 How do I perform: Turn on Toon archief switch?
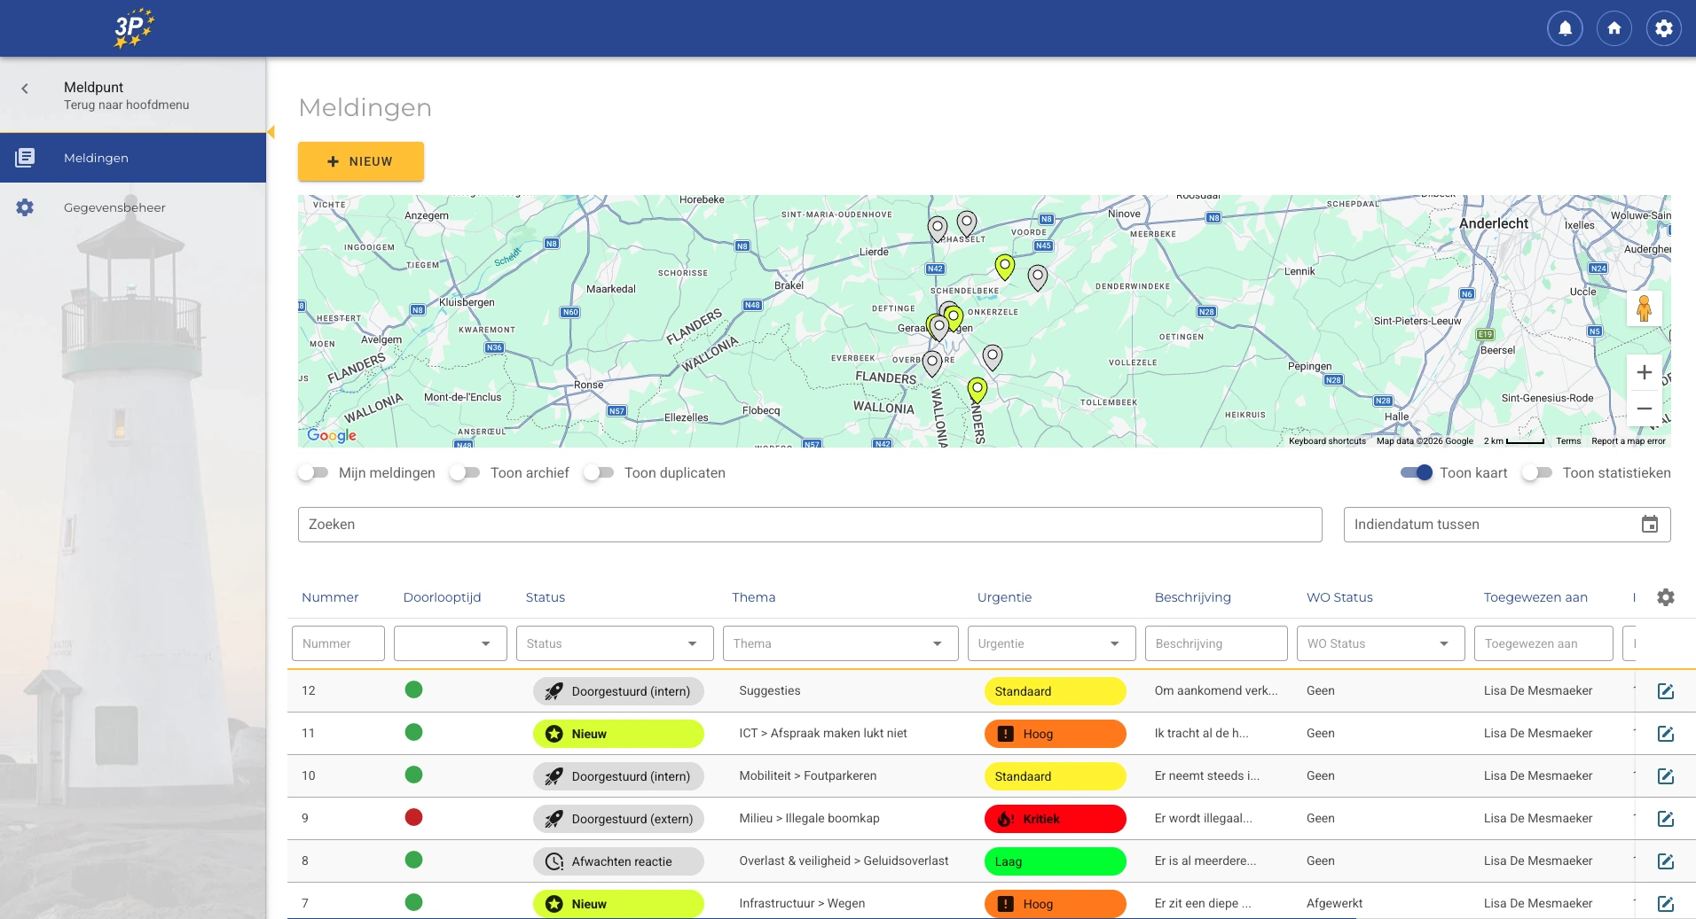tap(465, 473)
